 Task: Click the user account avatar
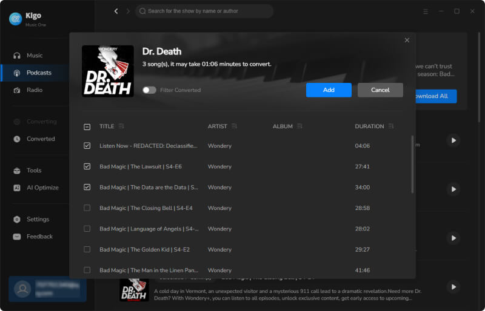[x=22, y=289]
